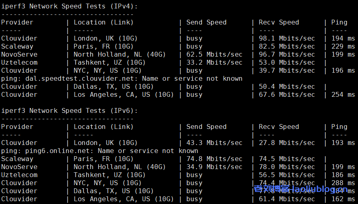Viewport: 358px width, 204px height.
Task: Click the 62.5 Mbits/sec send speed value
Action: [x=214, y=54]
